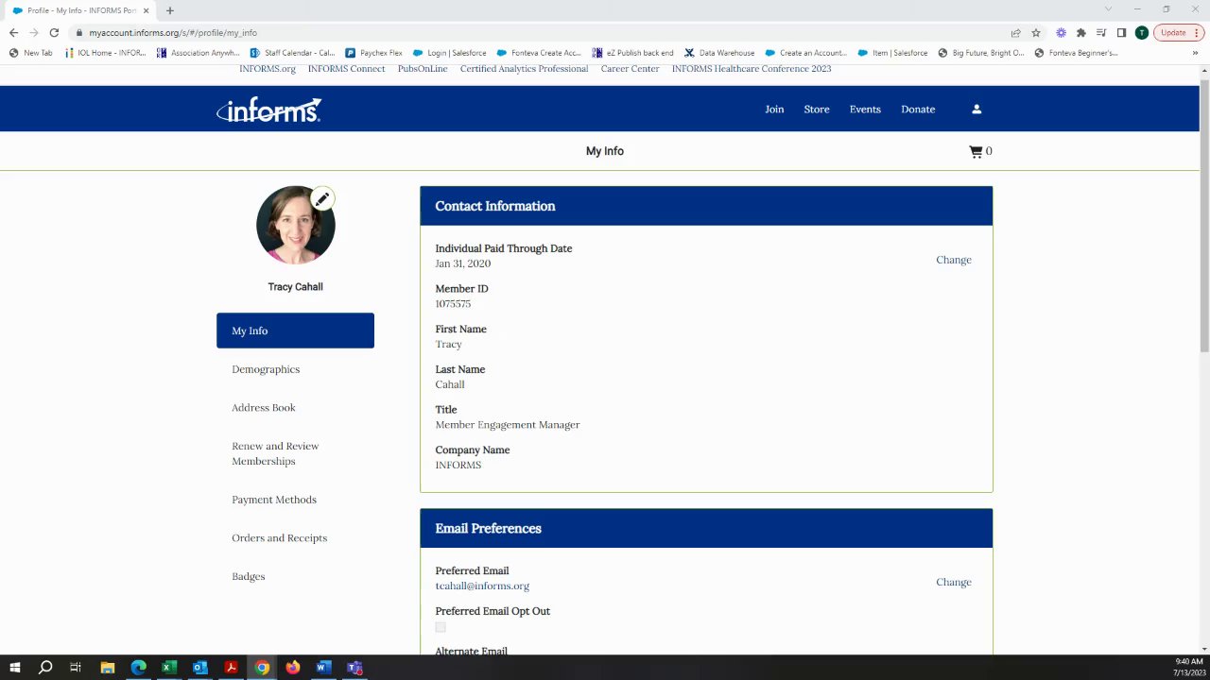Open the Chrome profile avatar T

tap(1141, 32)
